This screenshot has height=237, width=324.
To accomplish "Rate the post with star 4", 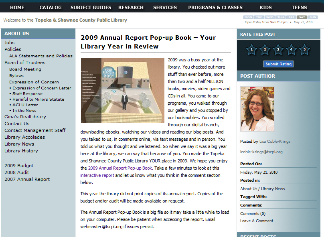I will tap(291, 50).
